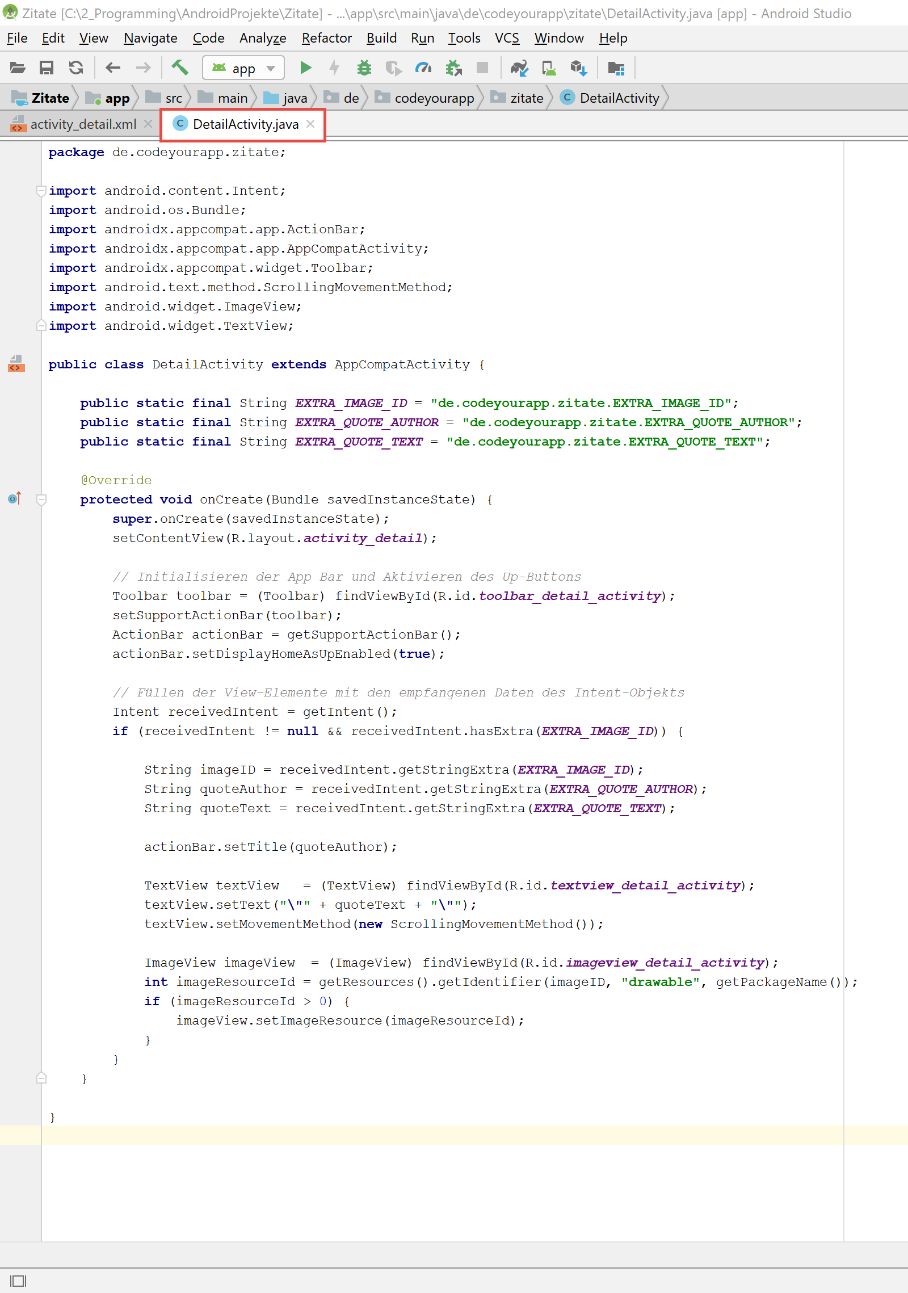Open the Edit menu
Image resolution: width=908 pixels, height=1293 pixels.
tap(53, 38)
